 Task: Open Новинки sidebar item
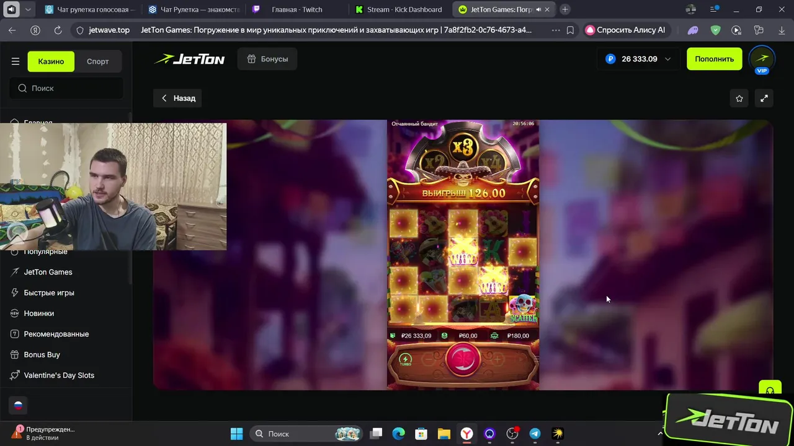point(38,313)
